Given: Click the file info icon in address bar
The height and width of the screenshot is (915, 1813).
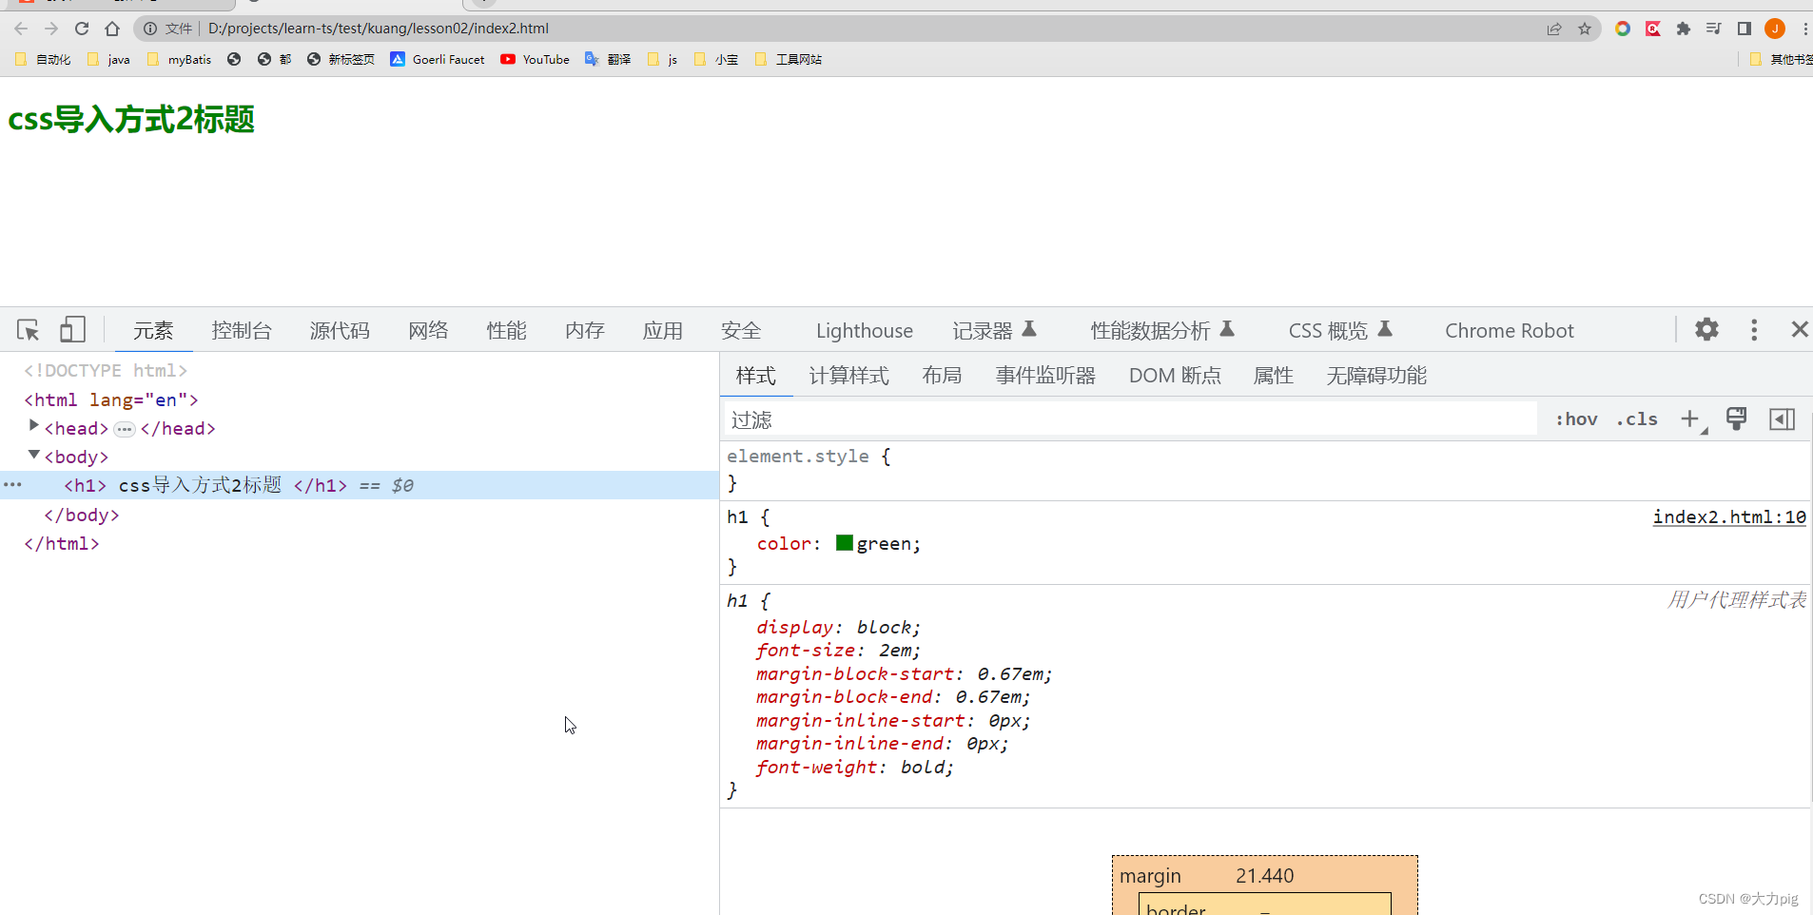Looking at the screenshot, I should tap(150, 29).
